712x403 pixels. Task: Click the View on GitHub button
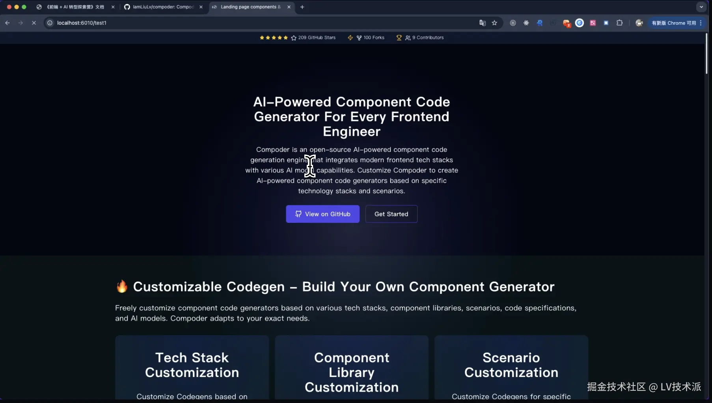322,214
